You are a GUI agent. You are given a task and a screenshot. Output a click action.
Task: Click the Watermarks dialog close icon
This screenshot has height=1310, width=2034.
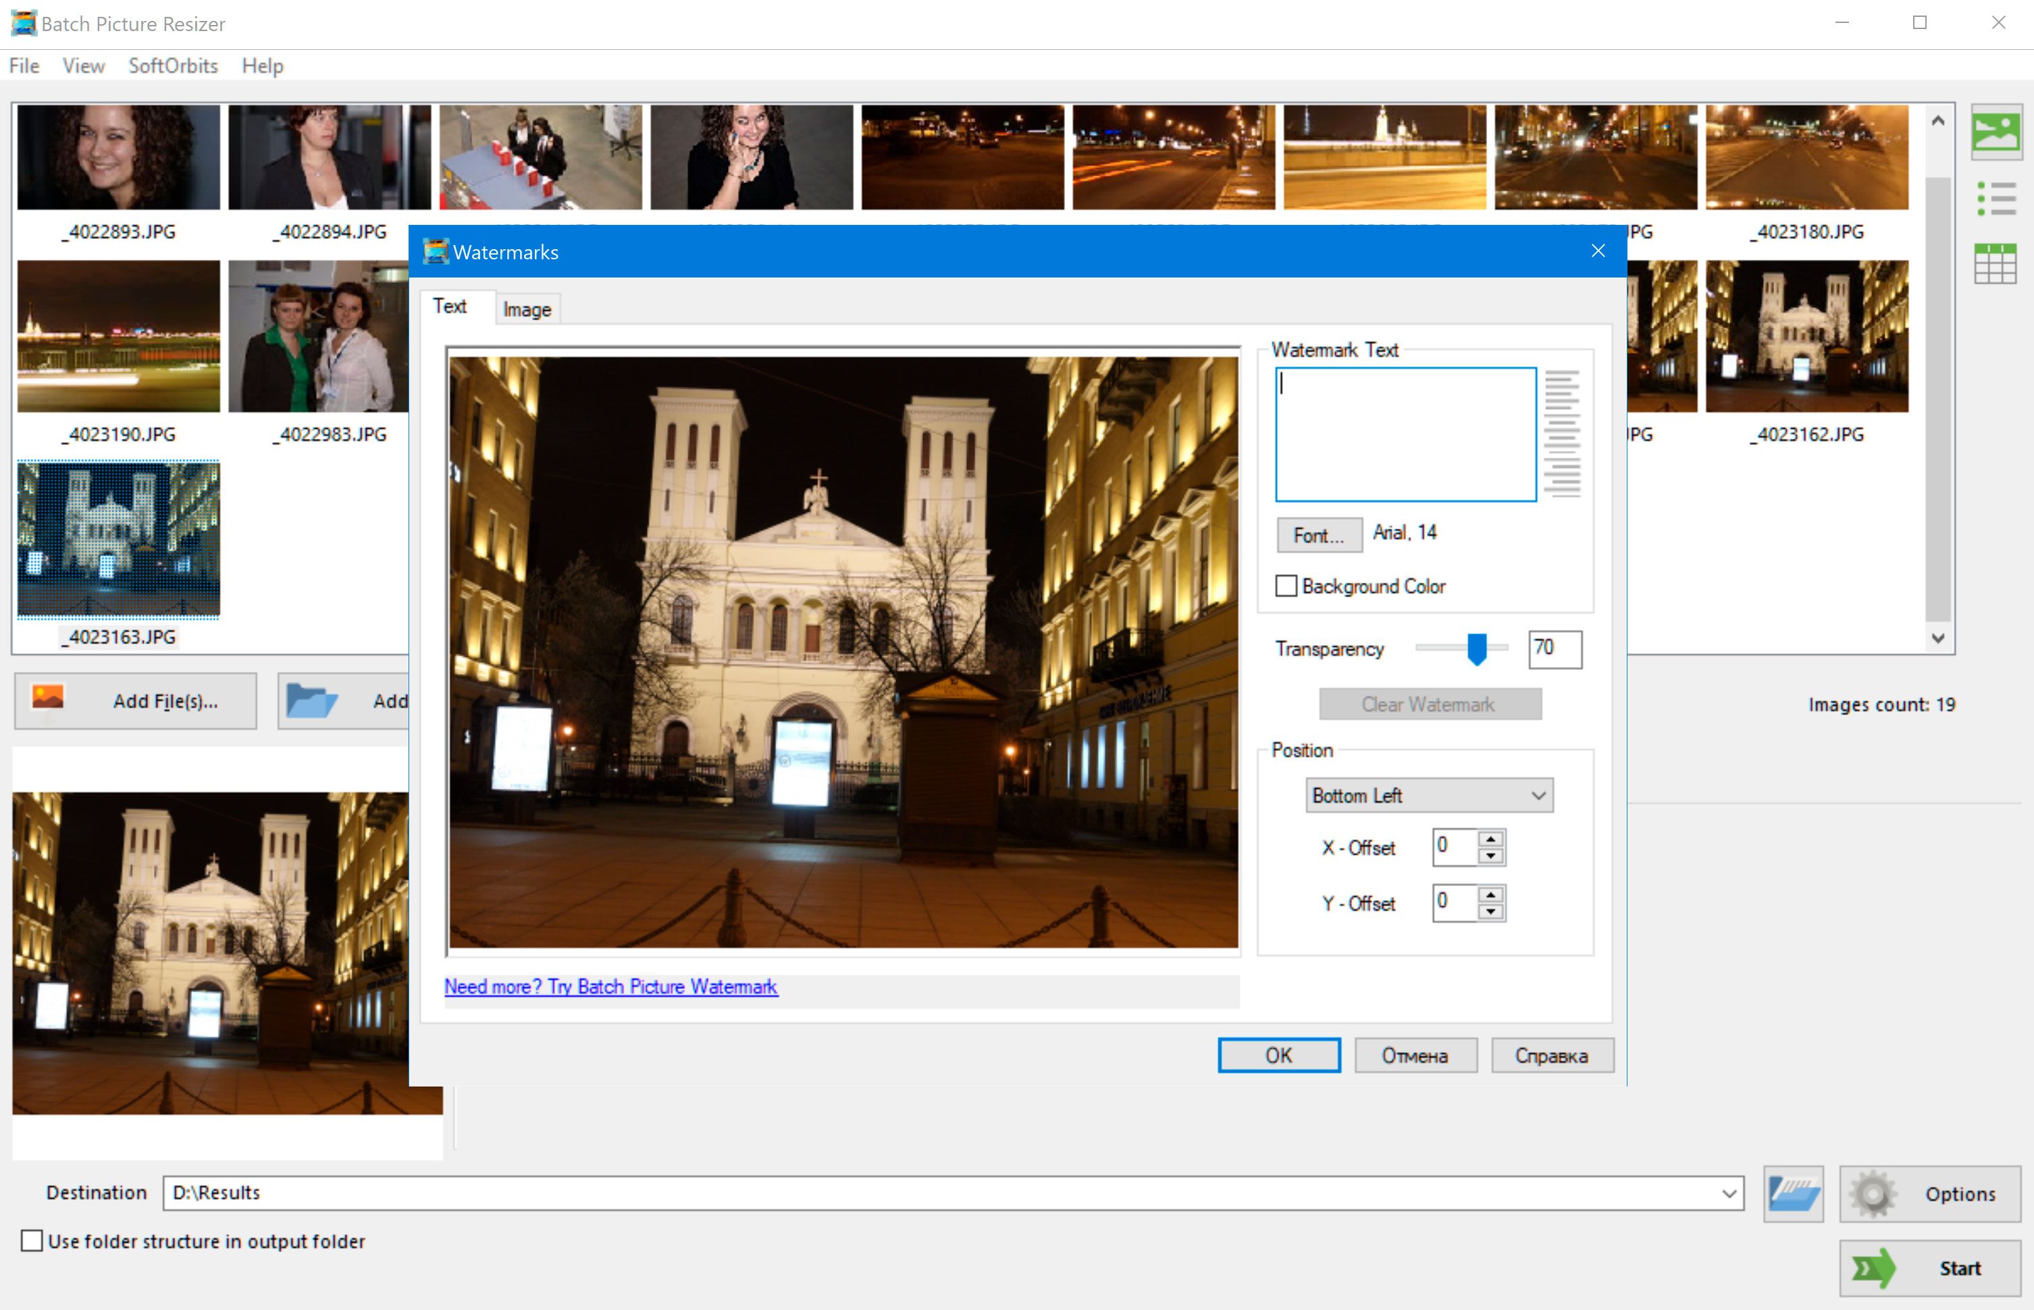tap(1598, 251)
